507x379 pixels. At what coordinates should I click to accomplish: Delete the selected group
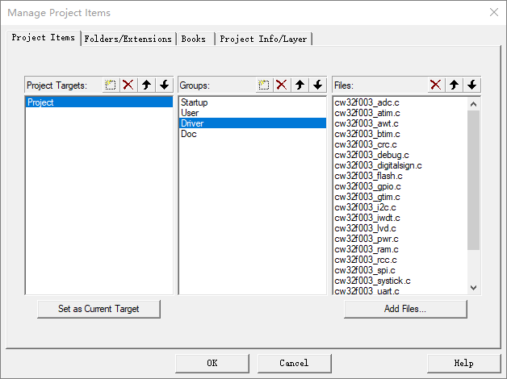282,85
